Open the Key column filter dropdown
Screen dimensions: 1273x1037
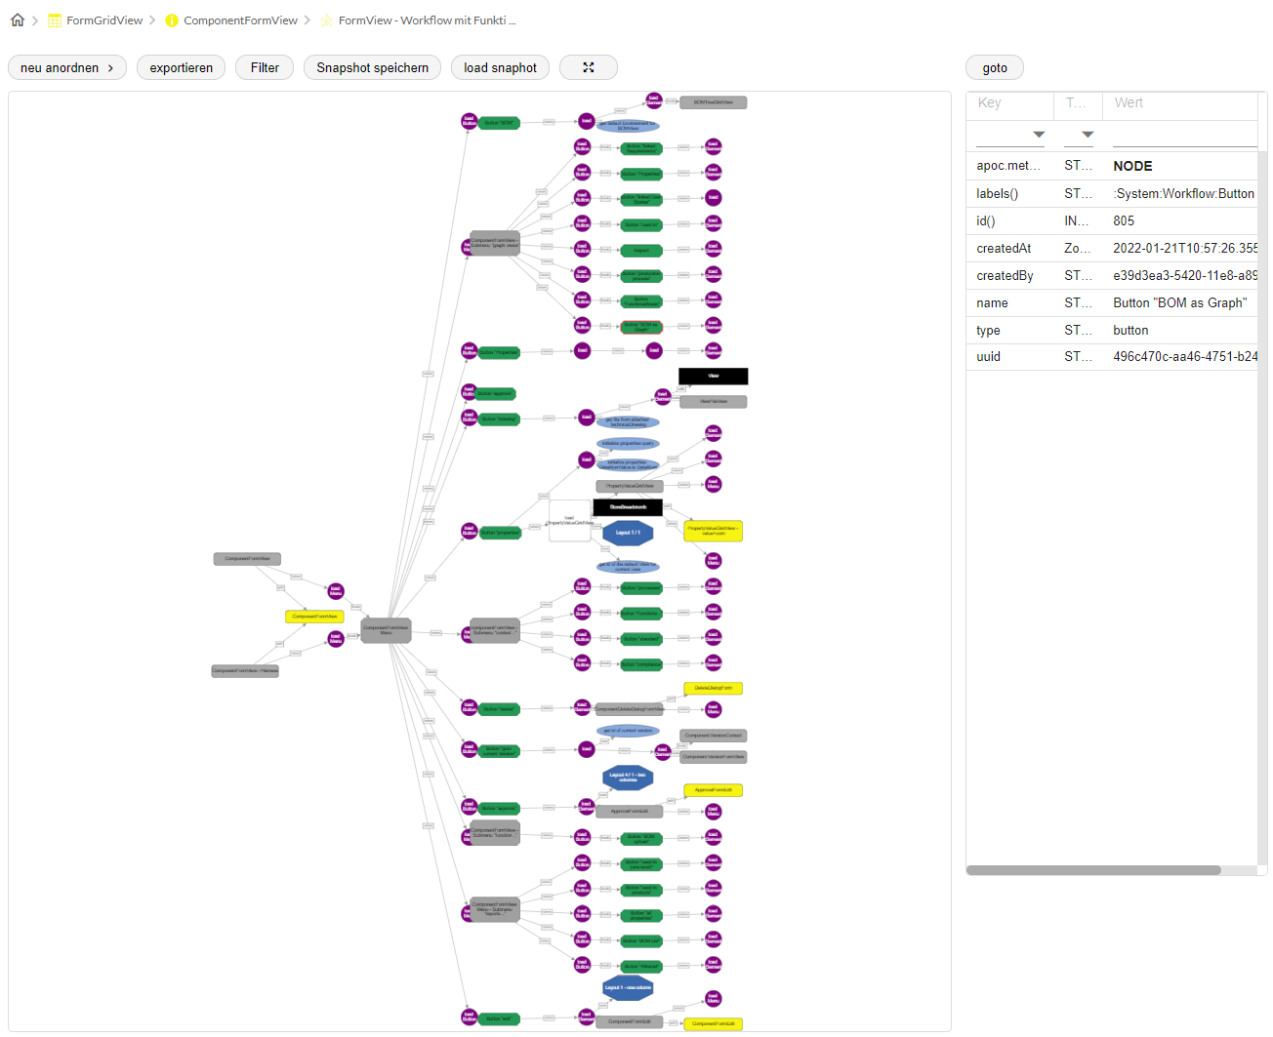(1038, 135)
